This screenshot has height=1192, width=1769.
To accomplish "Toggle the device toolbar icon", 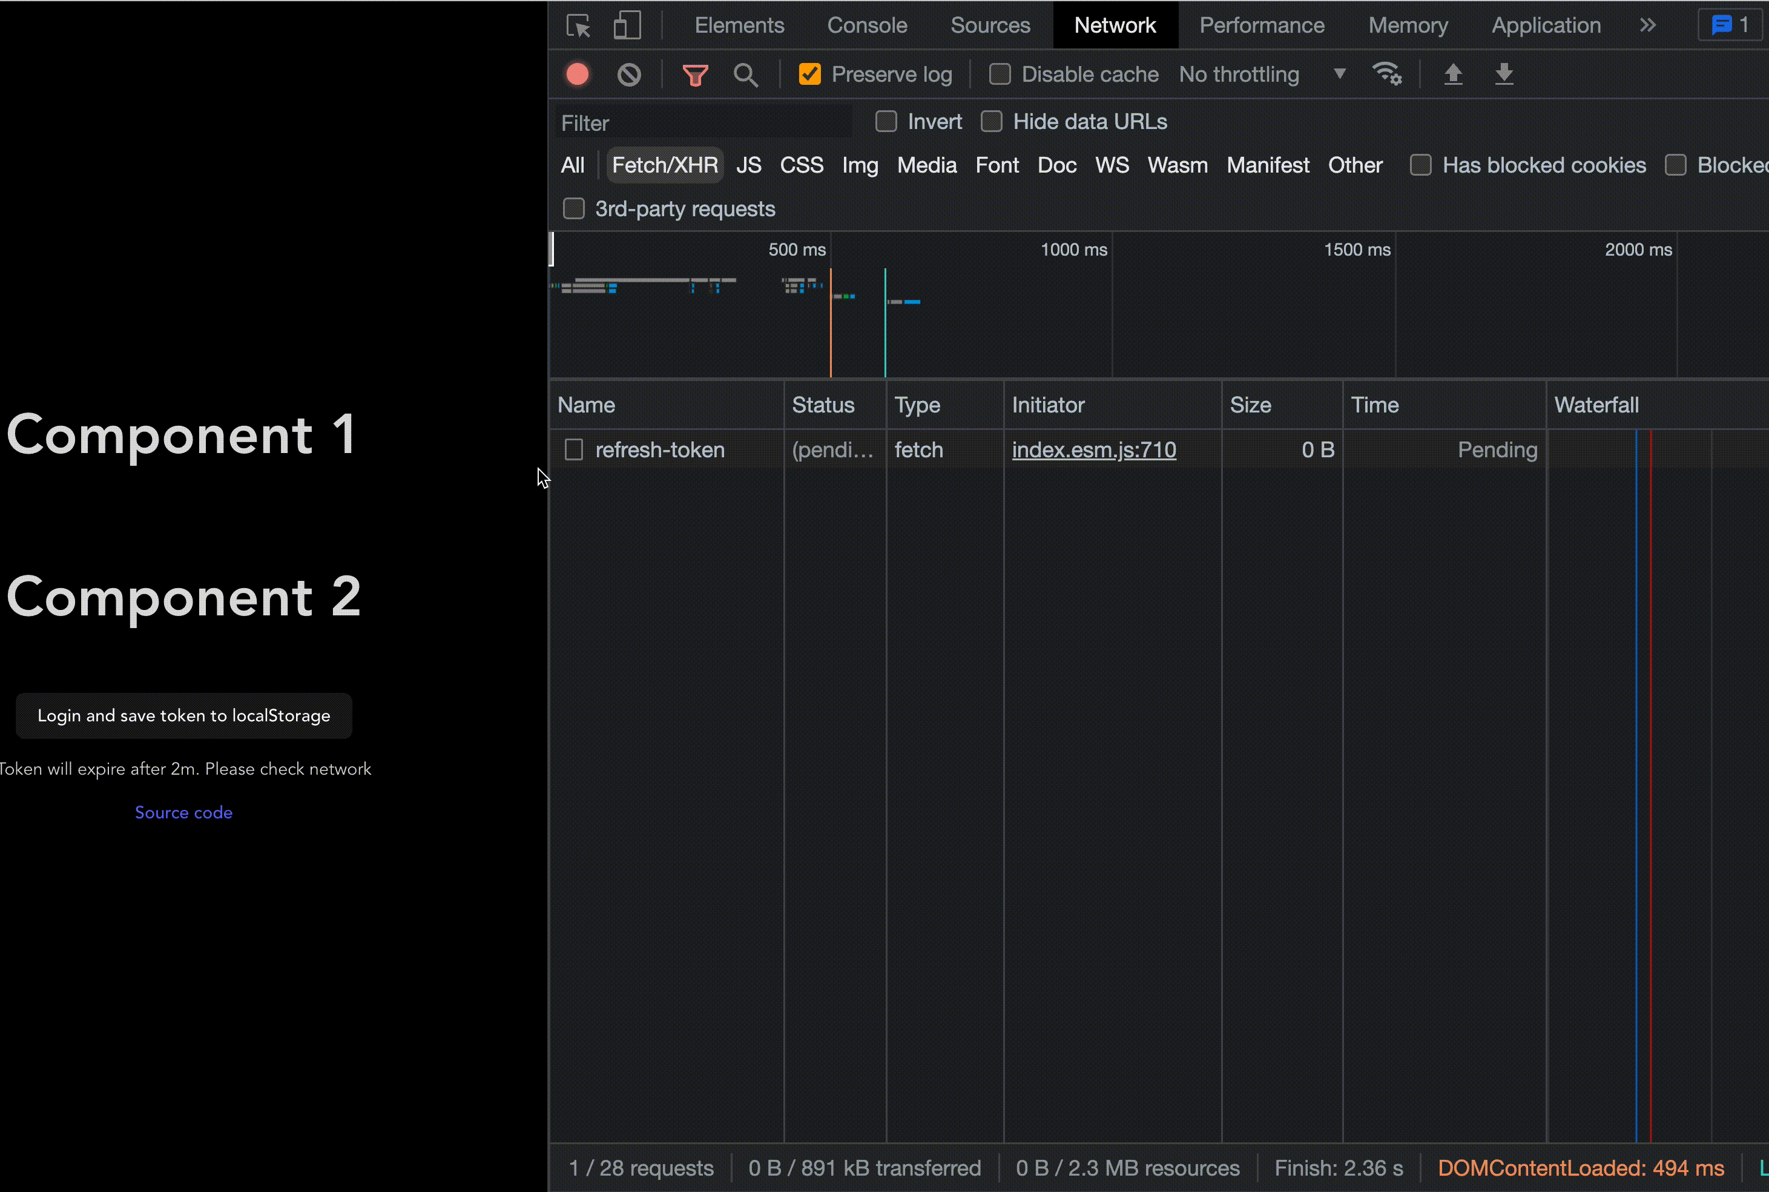I will click(627, 26).
